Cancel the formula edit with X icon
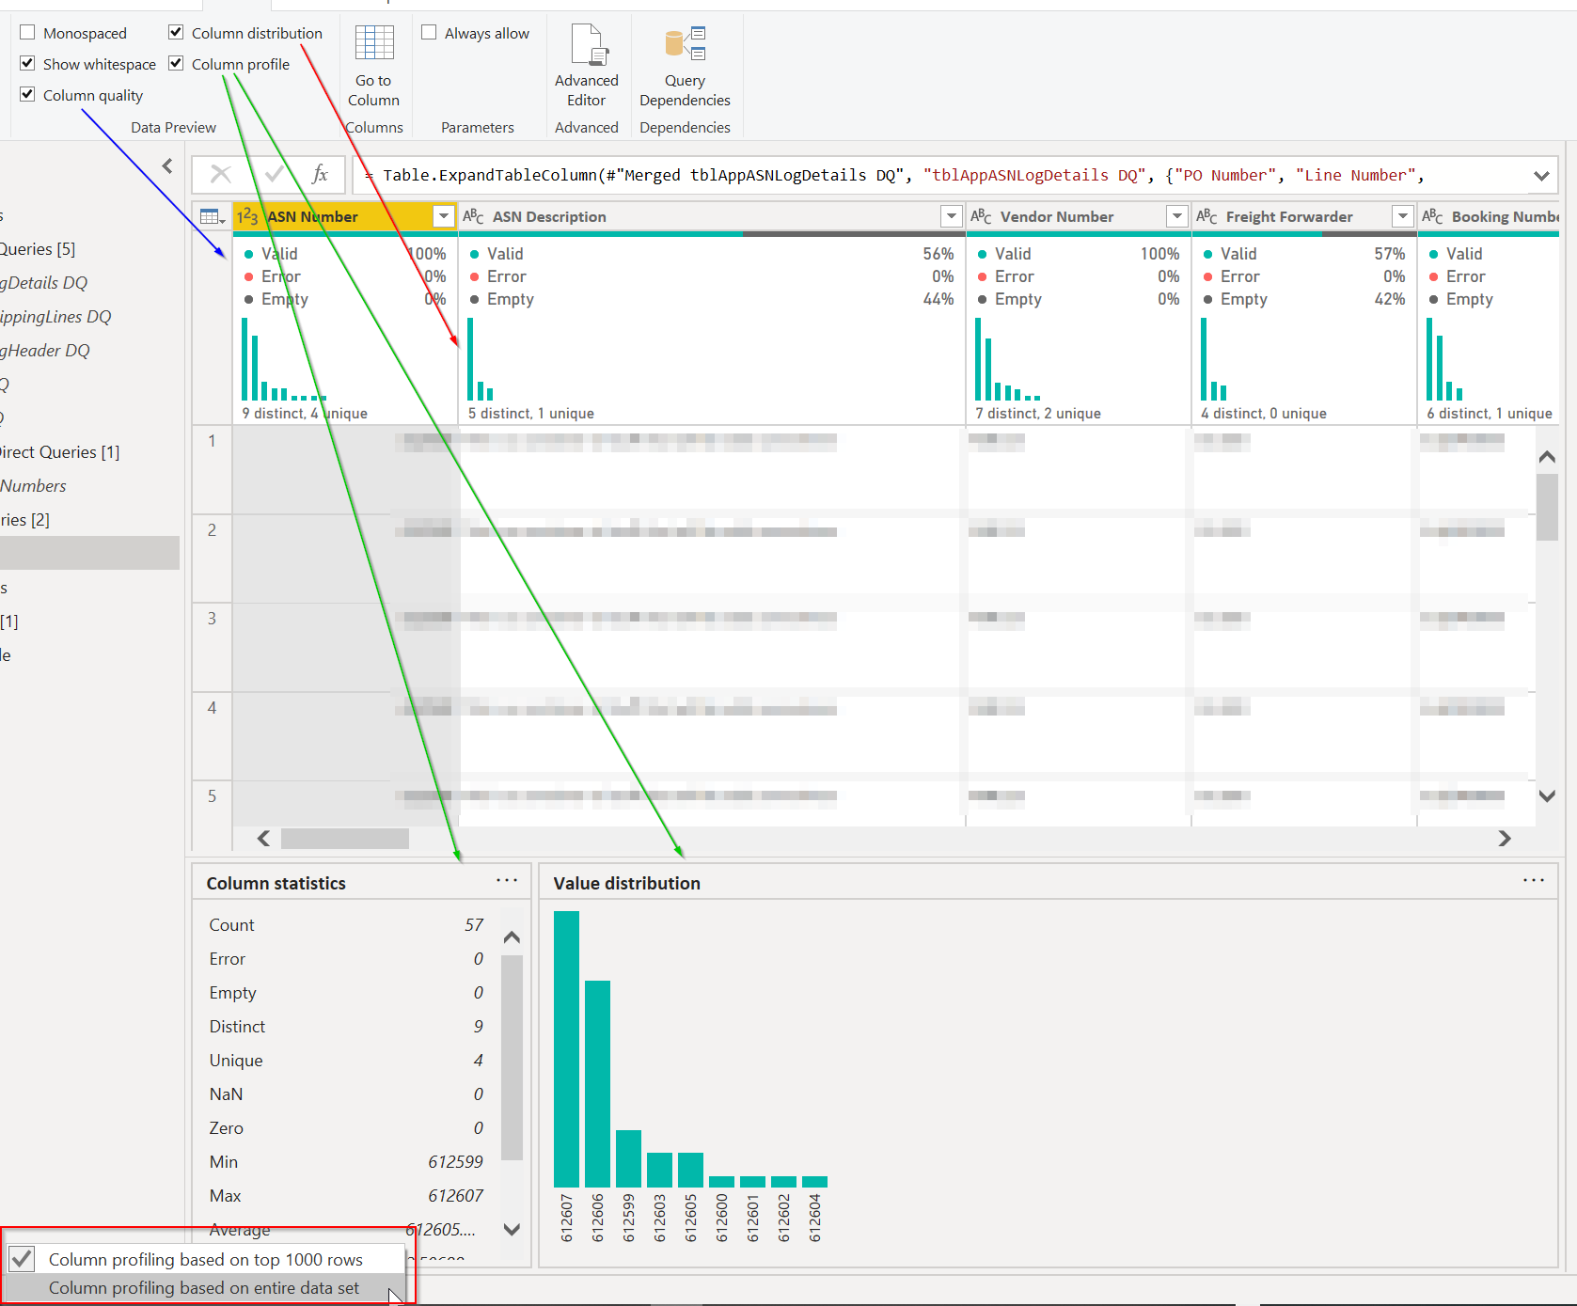This screenshot has width=1577, height=1306. click(221, 174)
